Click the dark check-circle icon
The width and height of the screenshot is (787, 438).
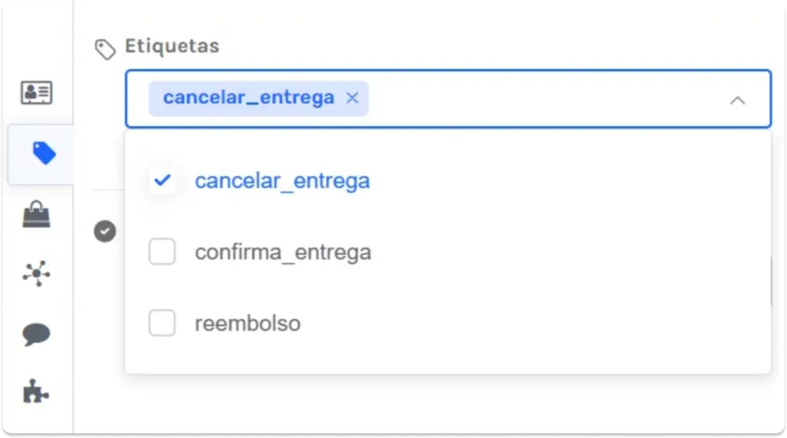coord(105,231)
